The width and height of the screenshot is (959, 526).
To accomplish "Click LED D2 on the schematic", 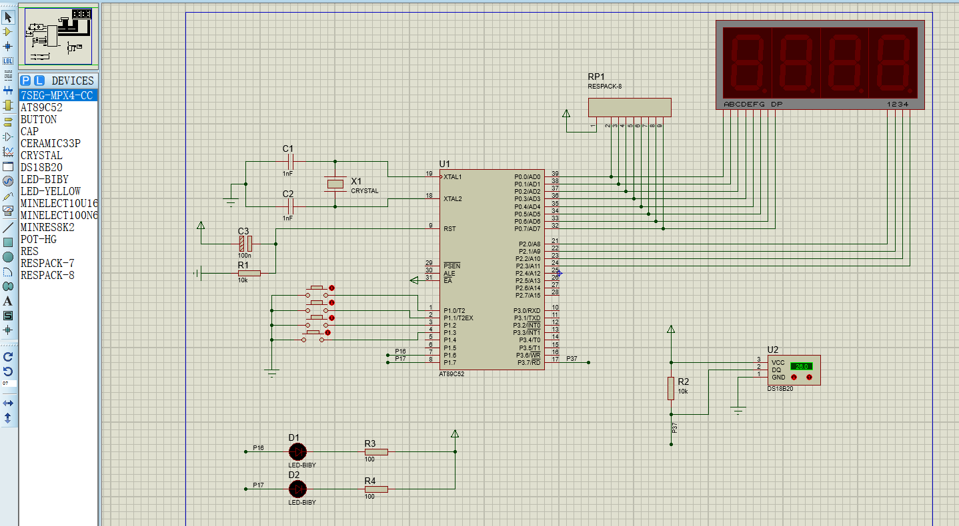I will [x=297, y=489].
